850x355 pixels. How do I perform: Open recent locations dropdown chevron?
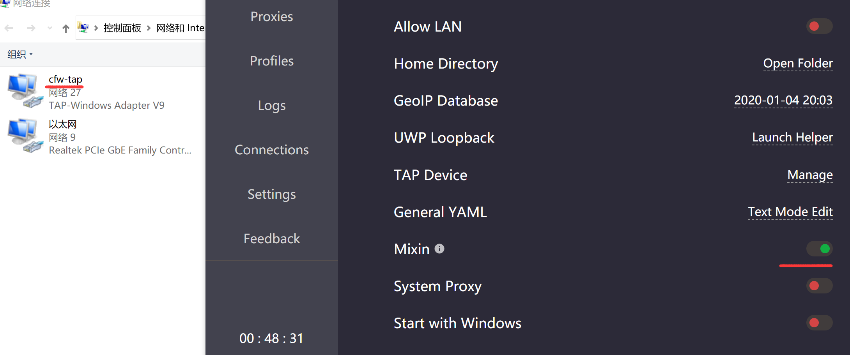tap(50, 28)
